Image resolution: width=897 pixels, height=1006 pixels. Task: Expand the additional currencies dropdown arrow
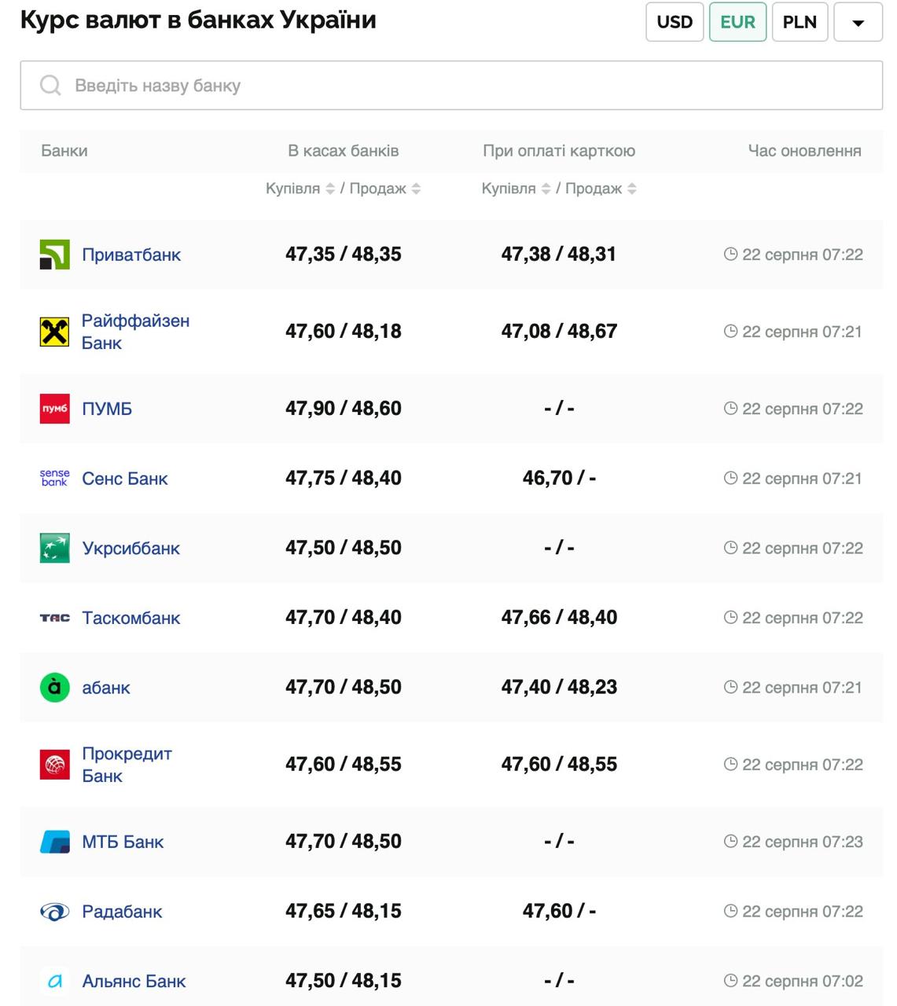[x=858, y=22]
